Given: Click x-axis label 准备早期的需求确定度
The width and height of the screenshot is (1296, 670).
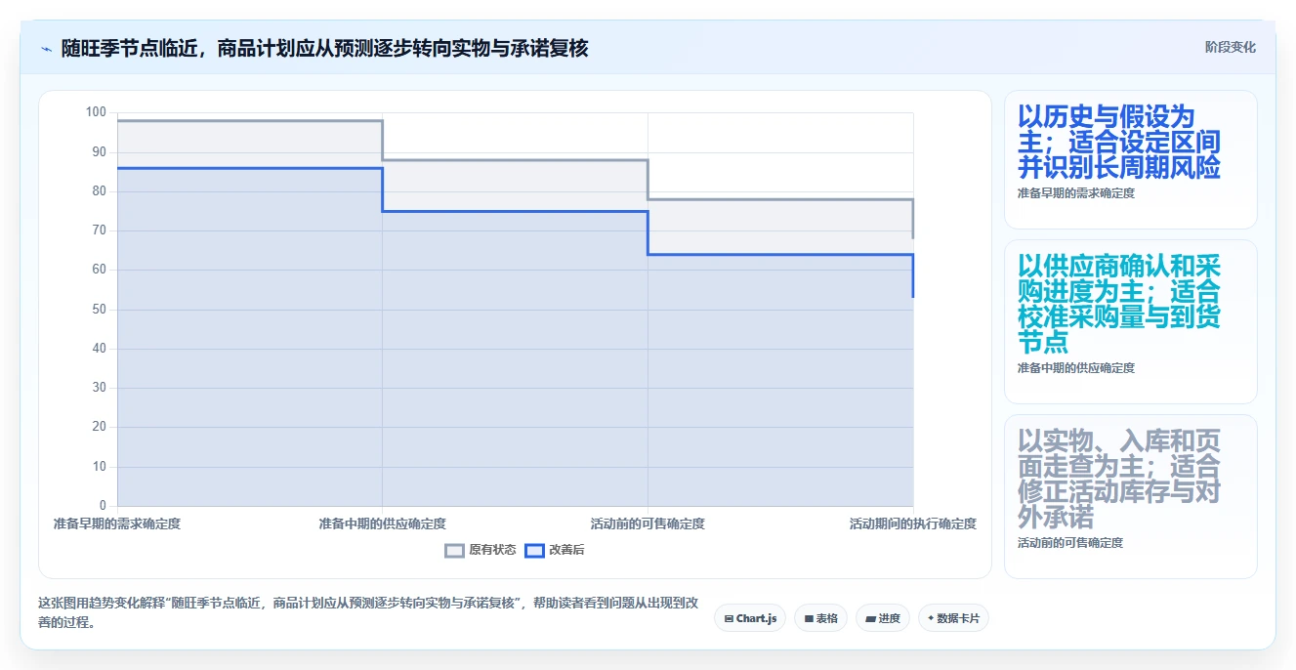Looking at the screenshot, I should point(117,523).
